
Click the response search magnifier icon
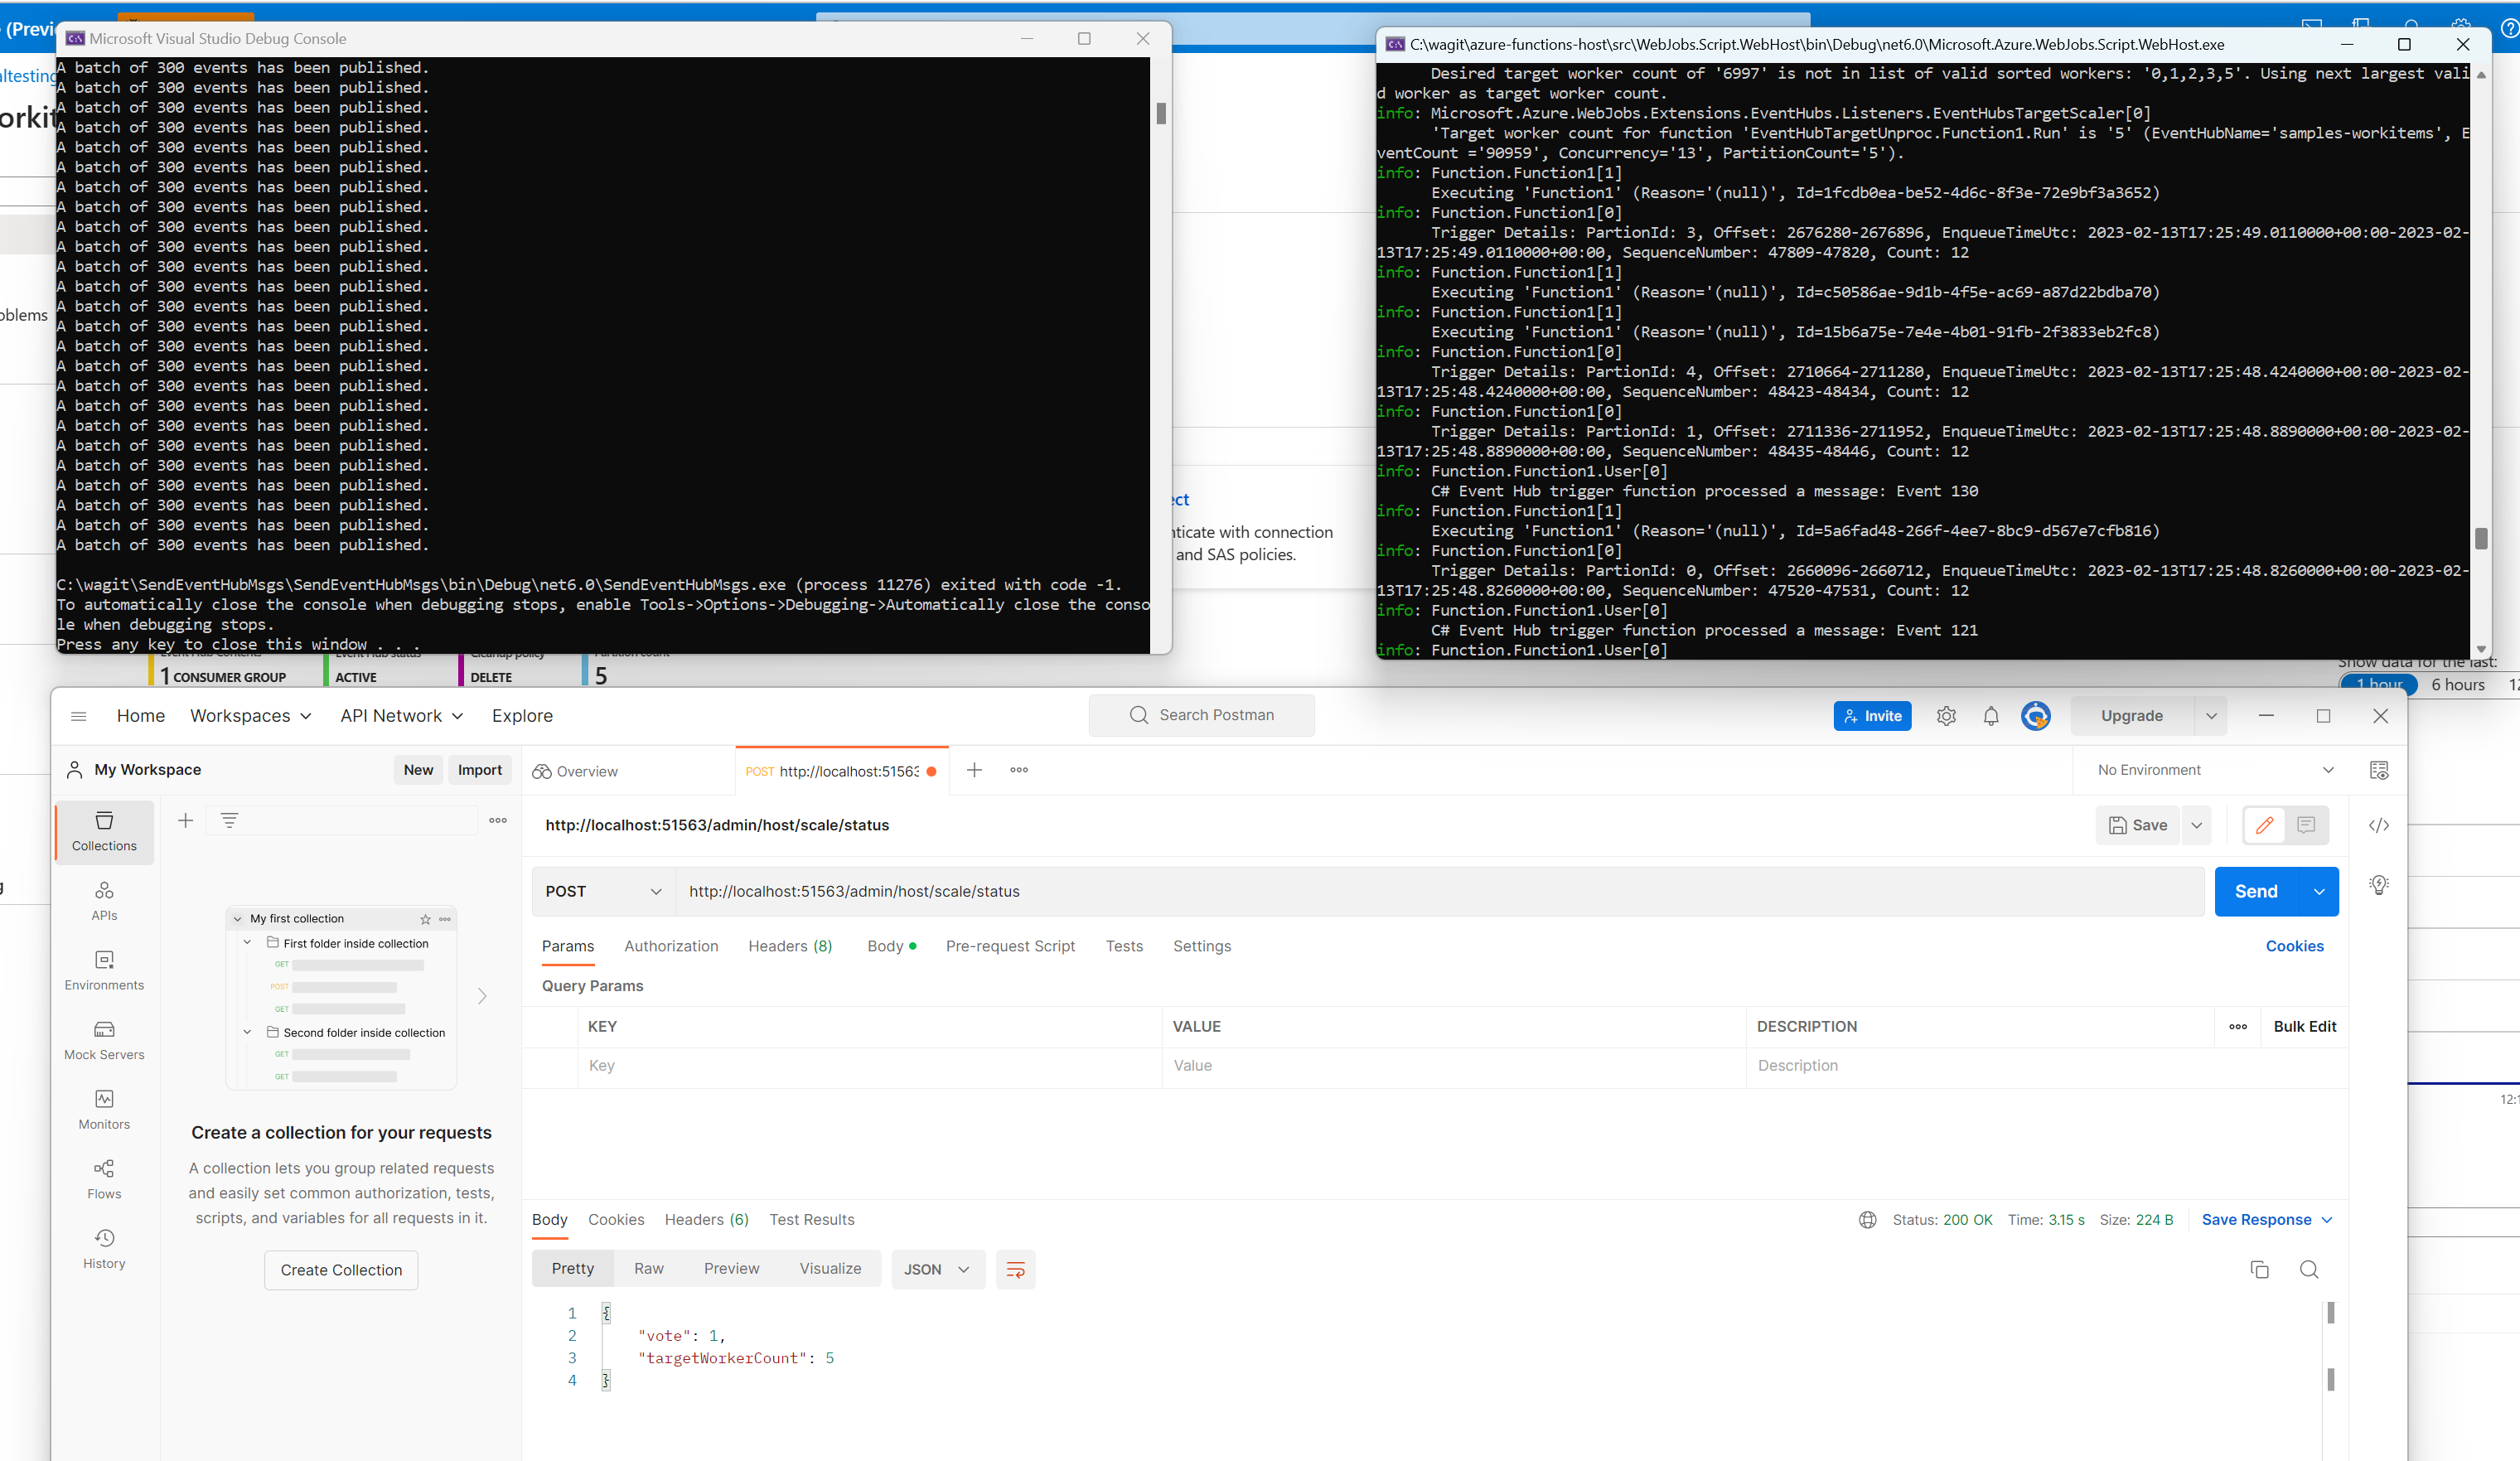2308,1269
